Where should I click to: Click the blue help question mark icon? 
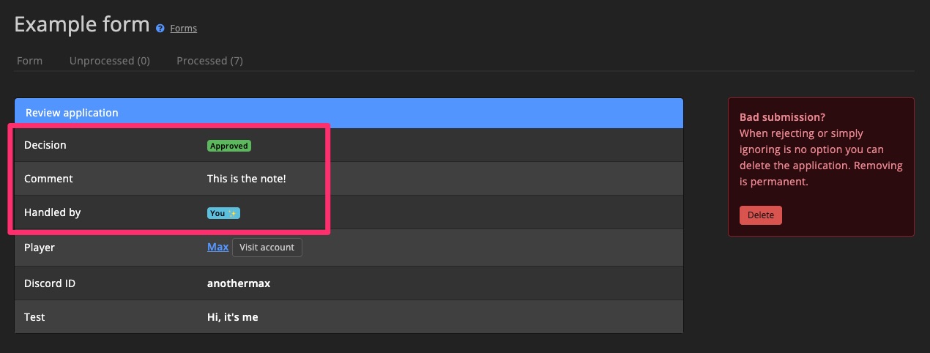pos(160,29)
